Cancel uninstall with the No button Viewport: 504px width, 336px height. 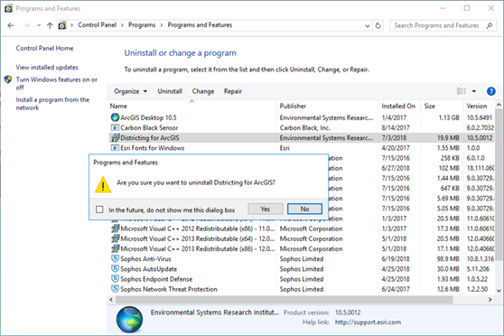click(304, 209)
